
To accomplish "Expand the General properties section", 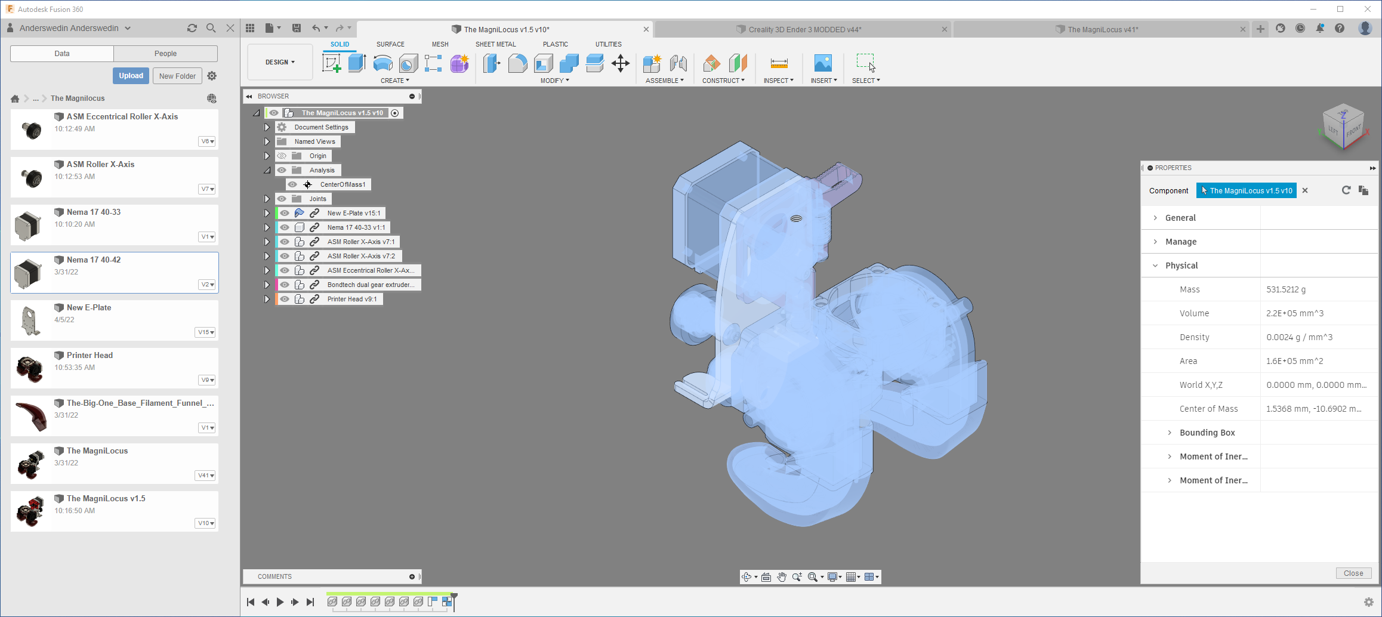I will pyautogui.click(x=1155, y=218).
